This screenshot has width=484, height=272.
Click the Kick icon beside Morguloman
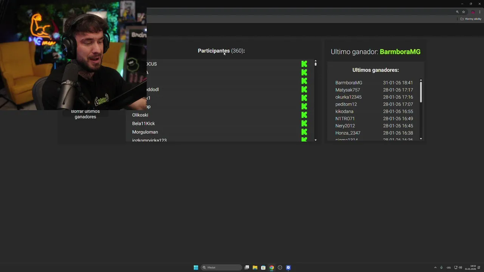[x=304, y=132]
